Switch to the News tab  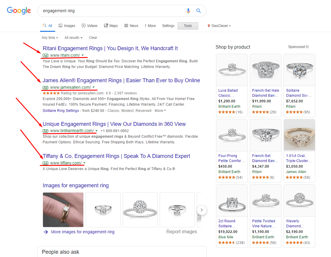(x=131, y=26)
